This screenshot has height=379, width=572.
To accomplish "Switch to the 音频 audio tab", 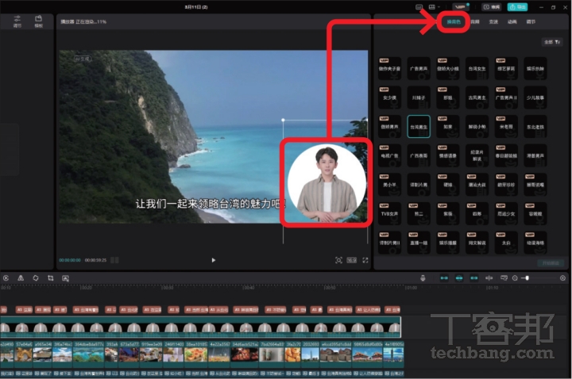I will pos(475,22).
